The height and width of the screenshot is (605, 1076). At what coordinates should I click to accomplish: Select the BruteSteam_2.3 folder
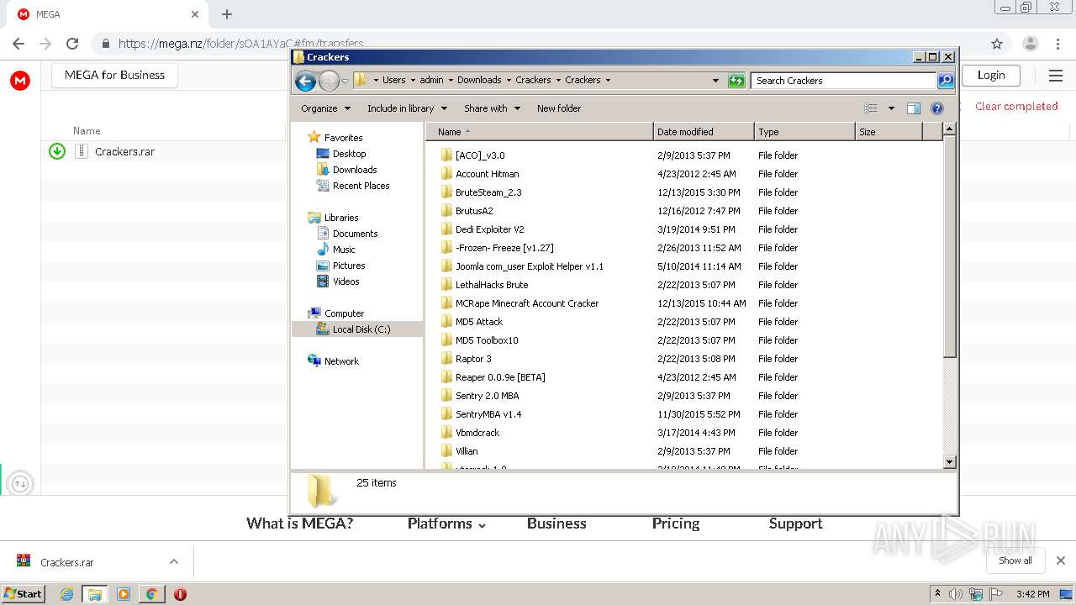pos(488,192)
